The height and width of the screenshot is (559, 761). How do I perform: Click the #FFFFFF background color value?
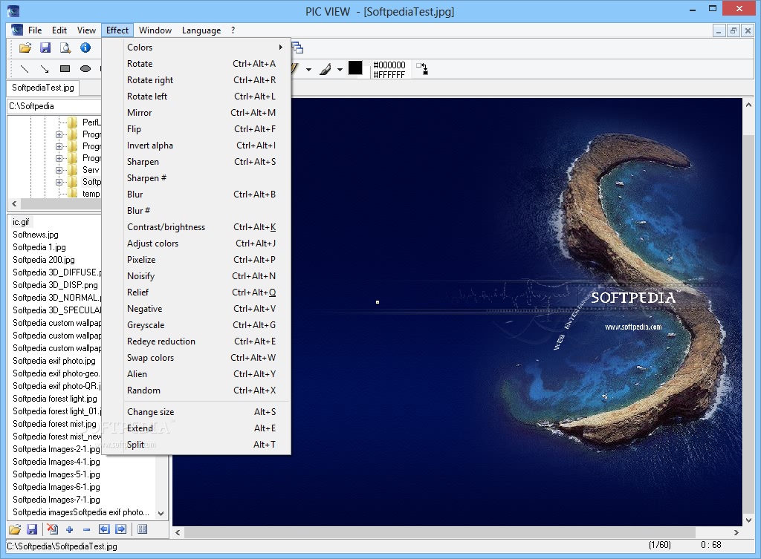[x=389, y=75]
